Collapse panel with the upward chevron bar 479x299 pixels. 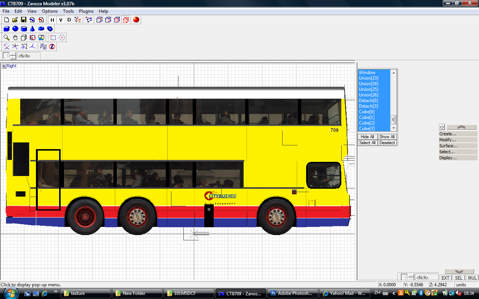(x=461, y=127)
